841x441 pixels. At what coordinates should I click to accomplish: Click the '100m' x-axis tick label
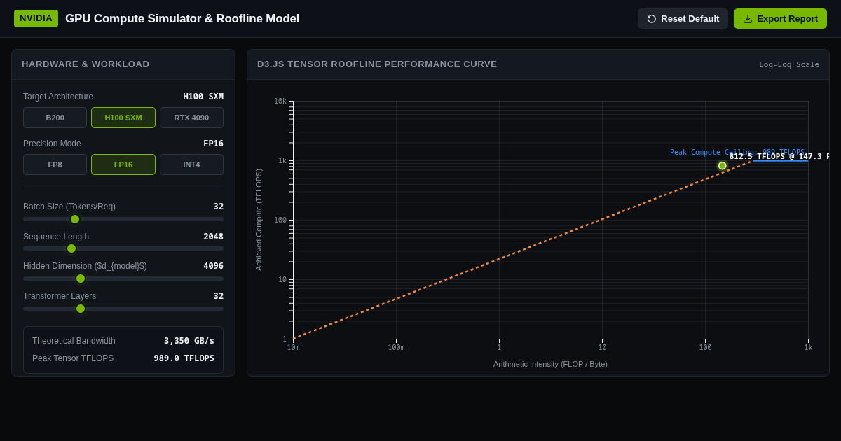point(396,348)
